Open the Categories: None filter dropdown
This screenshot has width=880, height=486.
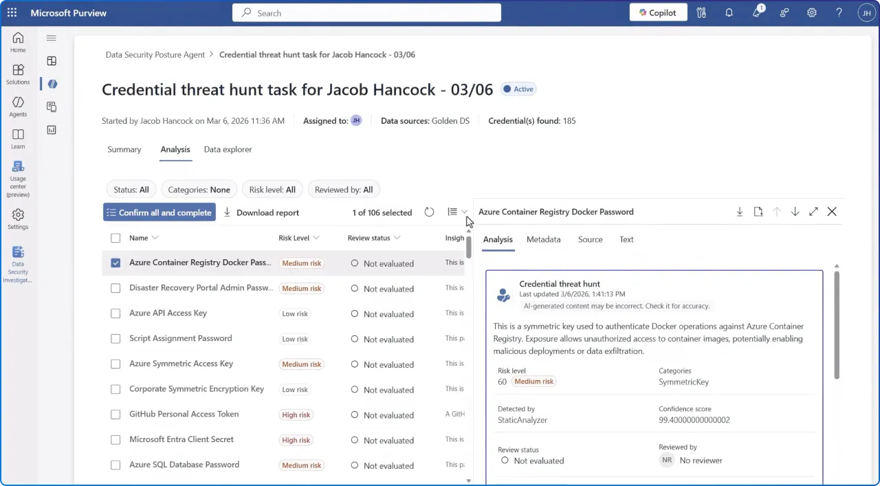[x=199, y=189]
